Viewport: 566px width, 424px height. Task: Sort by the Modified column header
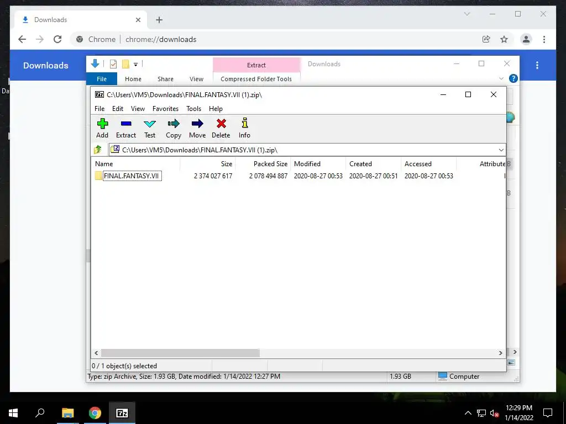click(318, 163)
